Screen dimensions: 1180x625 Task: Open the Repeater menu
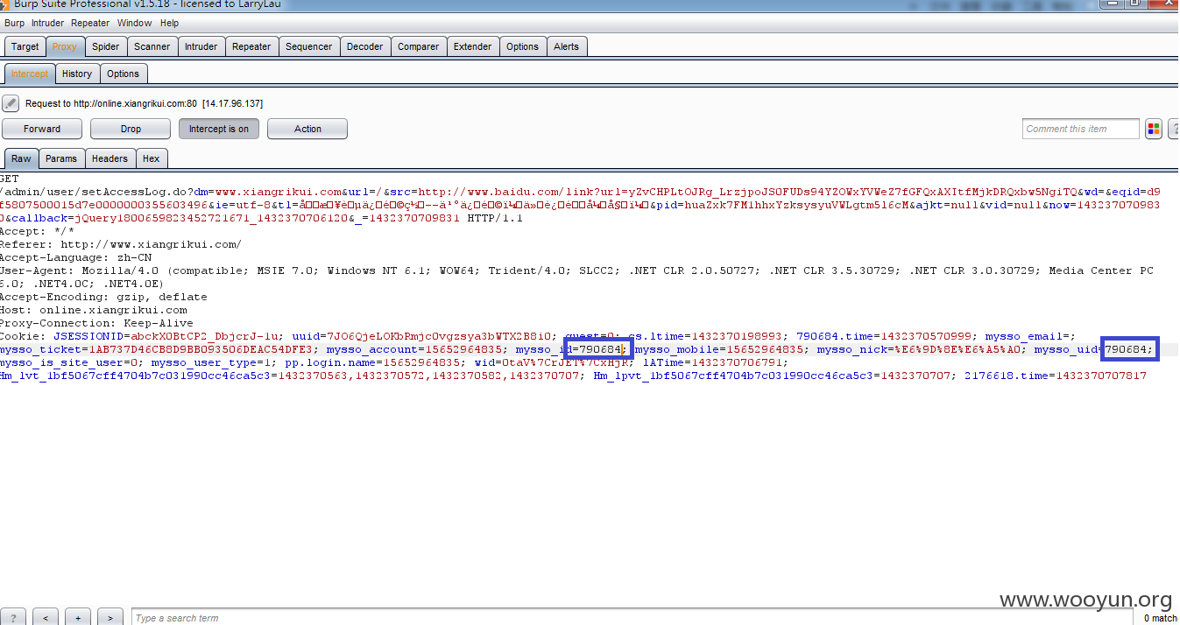coord(90,23)
